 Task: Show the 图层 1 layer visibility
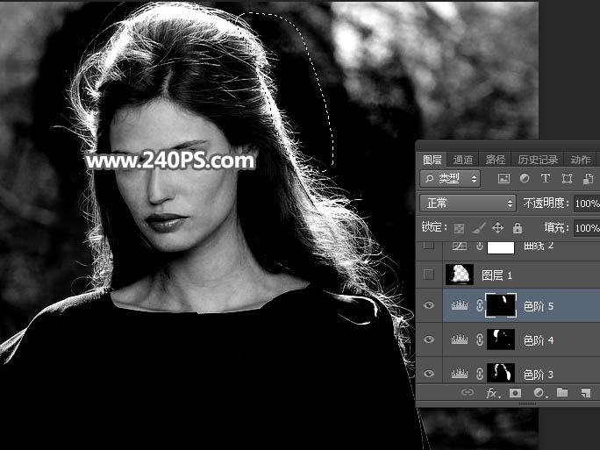click(429, 275)
